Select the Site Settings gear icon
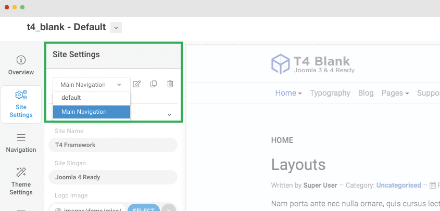440x211 pixels. pos(21,95)
